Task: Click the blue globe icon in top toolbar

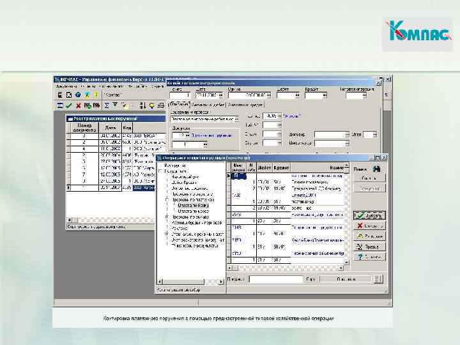Action: pyautogui.click(x=78, y=95)
